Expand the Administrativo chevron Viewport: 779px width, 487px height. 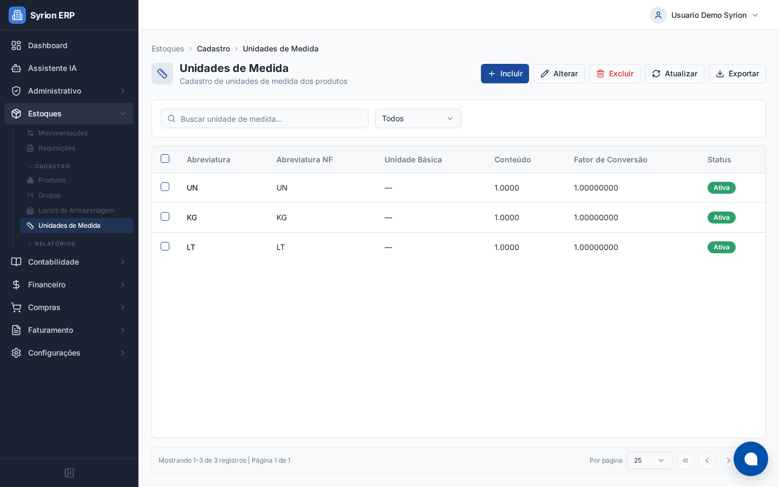pos(123,91)
